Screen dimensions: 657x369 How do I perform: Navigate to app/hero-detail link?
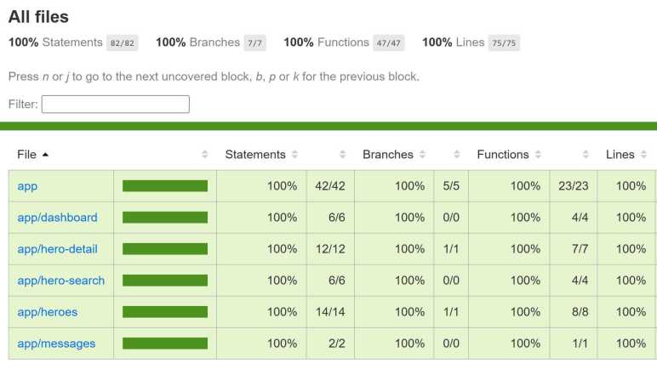pyautogui.click(x=57, y=249)
